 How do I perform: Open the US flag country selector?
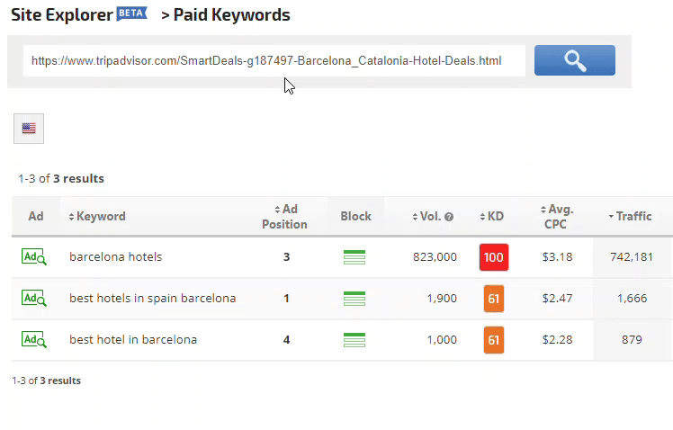click(x=29, y=129)
